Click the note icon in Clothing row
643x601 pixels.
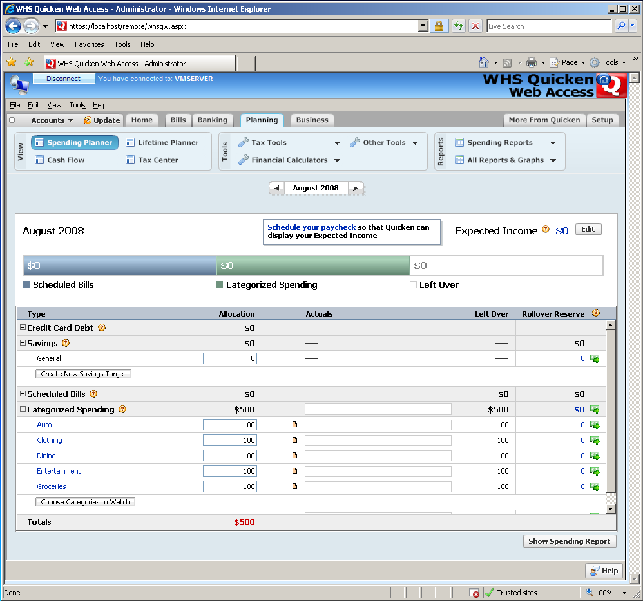[x=294, y=440]
